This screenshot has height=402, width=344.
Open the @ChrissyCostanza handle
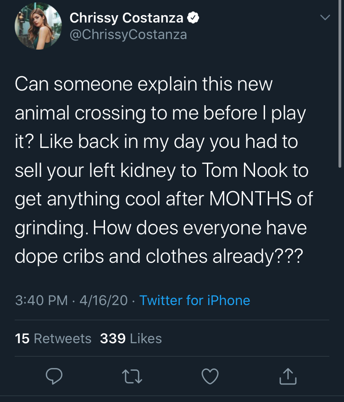click(x=128, y=34)
